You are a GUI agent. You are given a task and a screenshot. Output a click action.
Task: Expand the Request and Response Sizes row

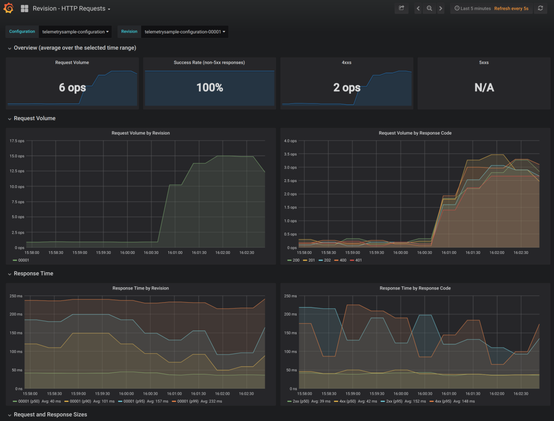(47, 414)
